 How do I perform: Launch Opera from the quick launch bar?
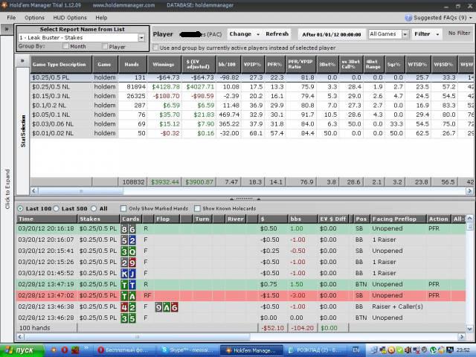click(65, 350)
